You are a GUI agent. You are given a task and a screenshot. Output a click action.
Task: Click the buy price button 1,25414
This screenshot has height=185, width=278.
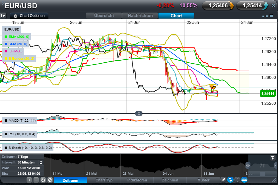252,6
